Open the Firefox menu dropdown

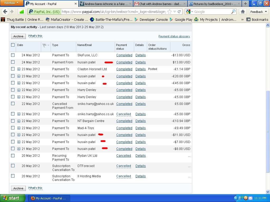coord(12,3)
